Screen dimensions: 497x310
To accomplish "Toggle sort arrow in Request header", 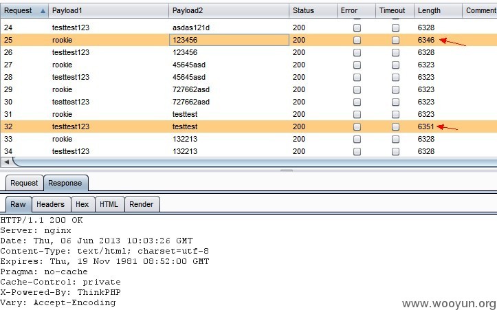I will click(x=43, y=11).
